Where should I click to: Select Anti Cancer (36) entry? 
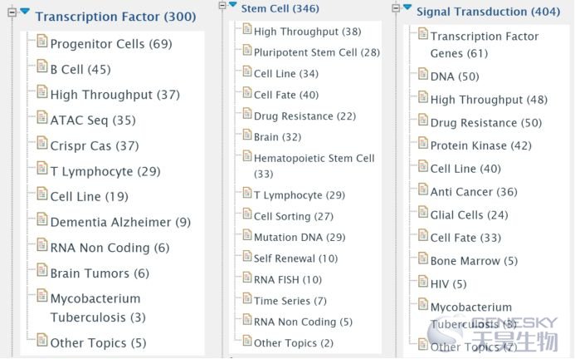[474, 192]
